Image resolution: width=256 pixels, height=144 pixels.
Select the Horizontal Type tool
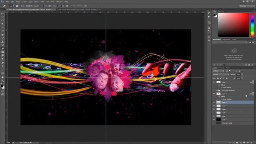(2, 66)
